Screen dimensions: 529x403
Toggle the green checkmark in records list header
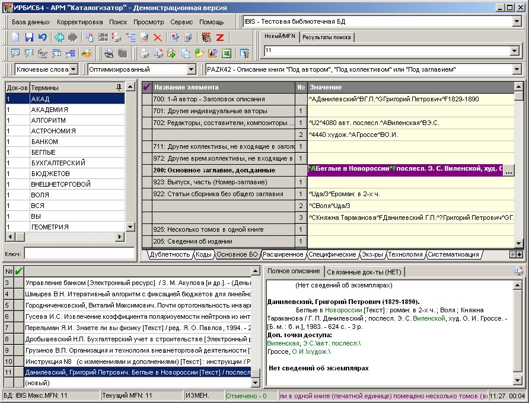(18, 271)
